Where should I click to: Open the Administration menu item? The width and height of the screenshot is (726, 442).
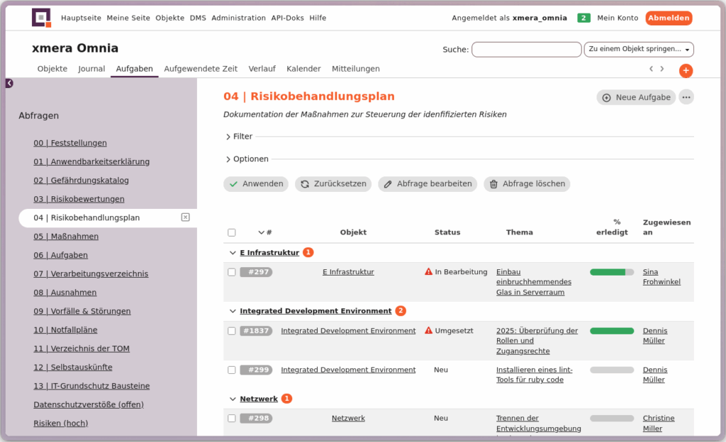[x=238, y=18]
